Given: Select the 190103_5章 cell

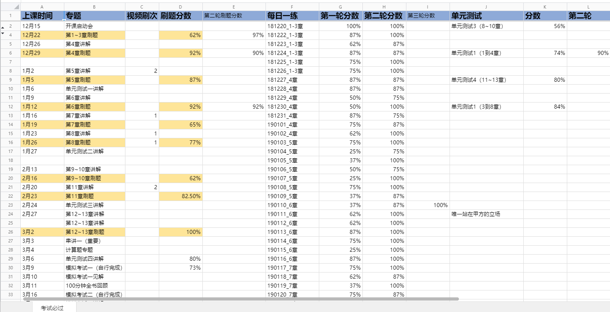Looking at the screenshot, I should 292,142.
